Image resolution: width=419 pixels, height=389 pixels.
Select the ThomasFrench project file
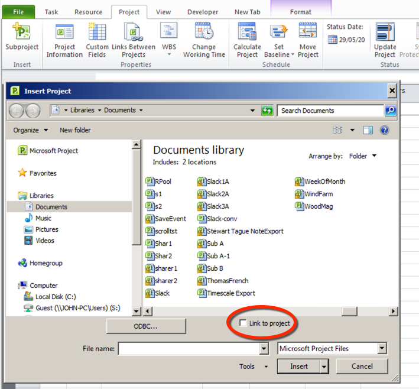pos(223,281)
